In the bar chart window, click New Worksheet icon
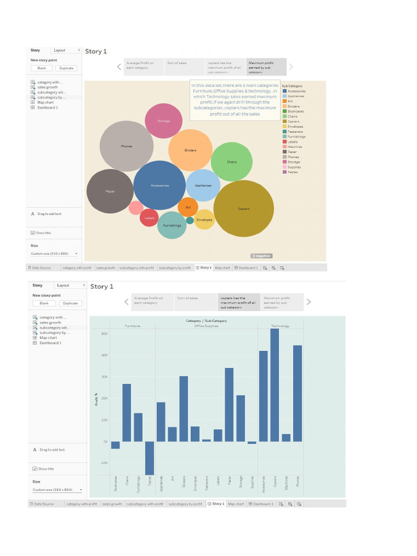This screenshot has height=556, width=417. [281, 504]
